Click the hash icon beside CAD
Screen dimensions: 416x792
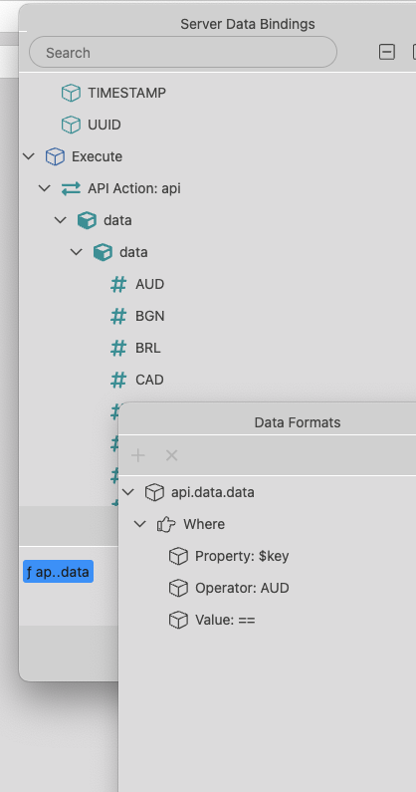118,380
